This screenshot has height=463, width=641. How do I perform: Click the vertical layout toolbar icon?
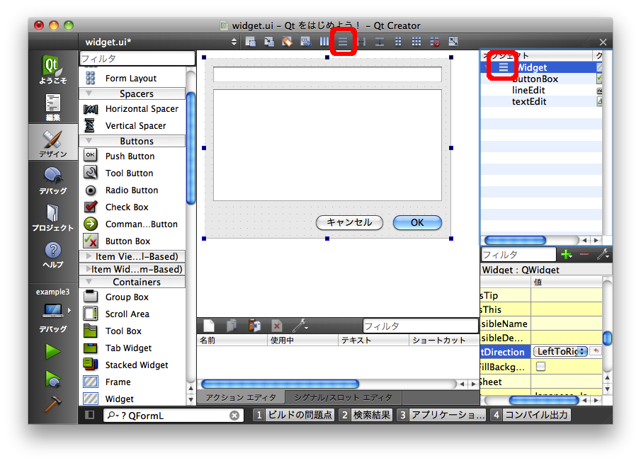pyautogui.click(x=343, y=42)
